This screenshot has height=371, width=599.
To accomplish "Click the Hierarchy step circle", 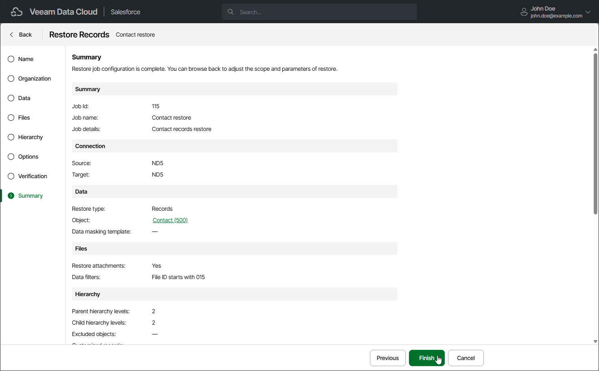I will 11,137.
